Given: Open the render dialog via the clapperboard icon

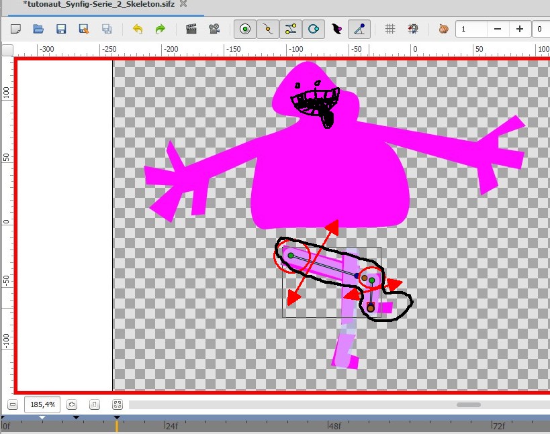Looking at the screenshot, I should (191, 29).
